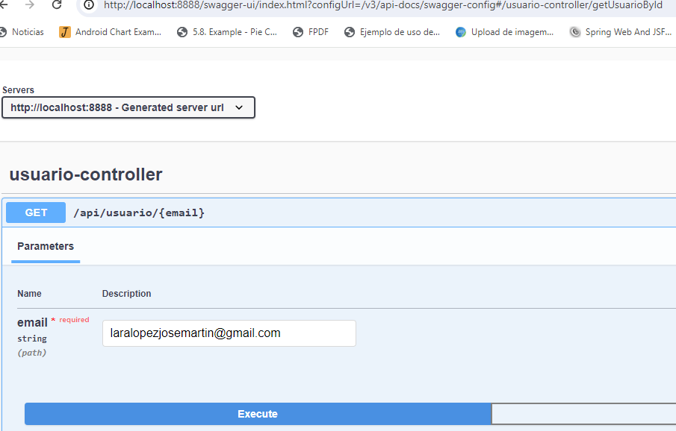Open the Ejemplo de uso de bookmark

coord(392,32)
